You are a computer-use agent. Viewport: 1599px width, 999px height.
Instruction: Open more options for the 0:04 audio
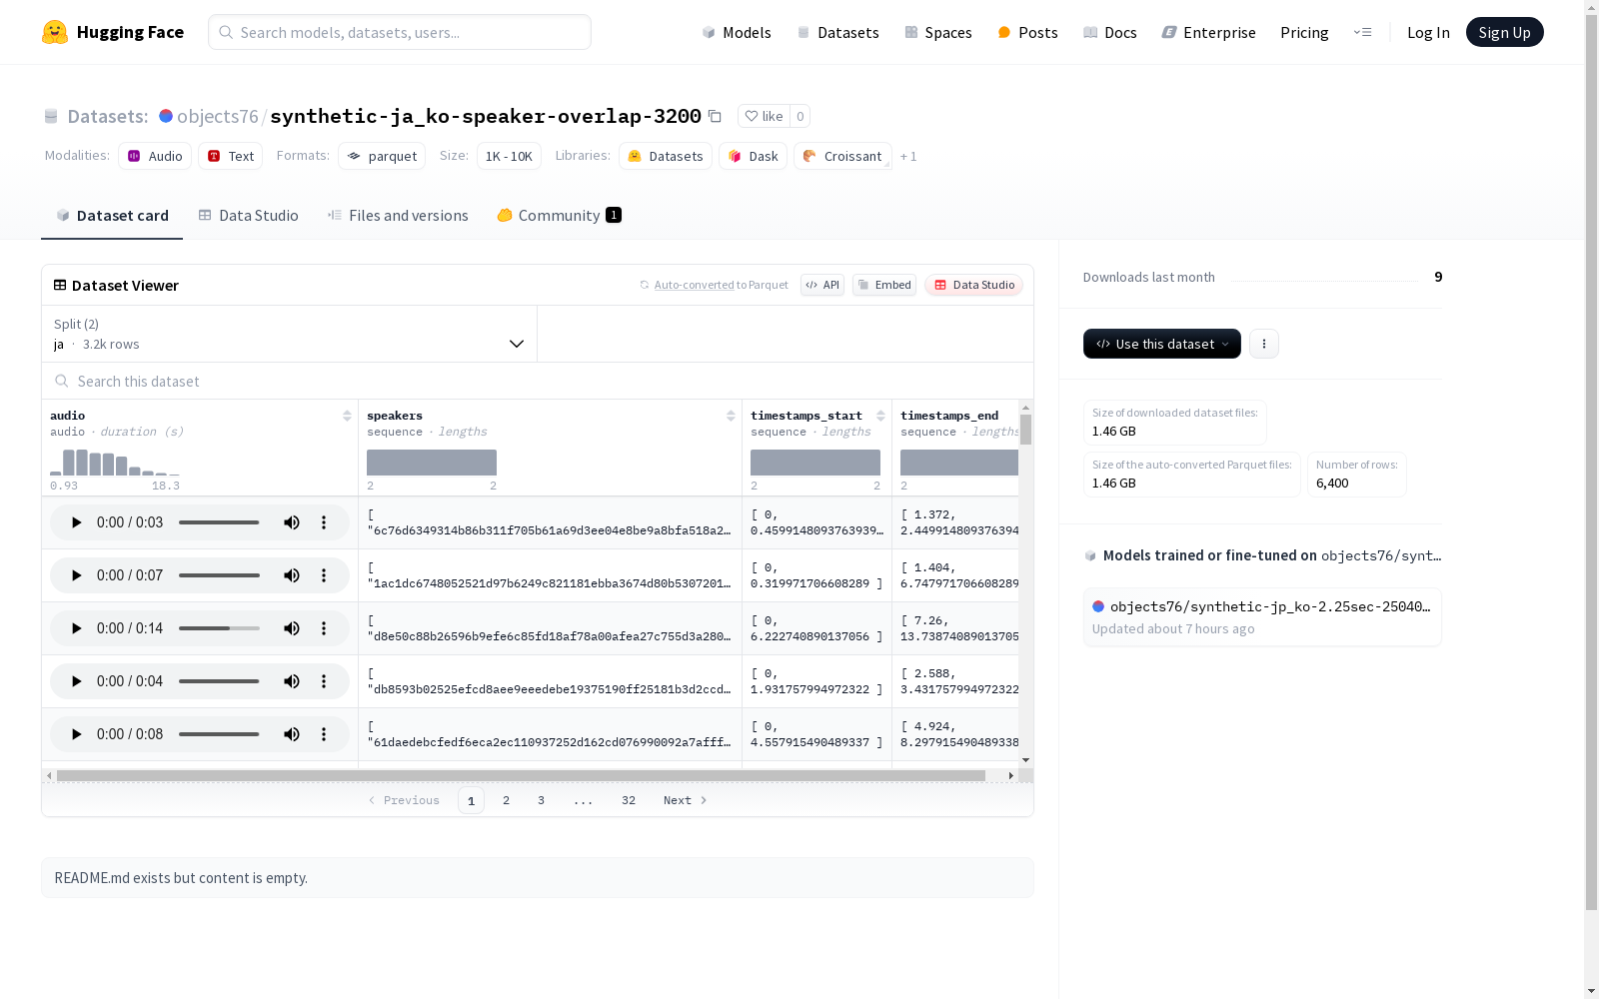(324, 681)
